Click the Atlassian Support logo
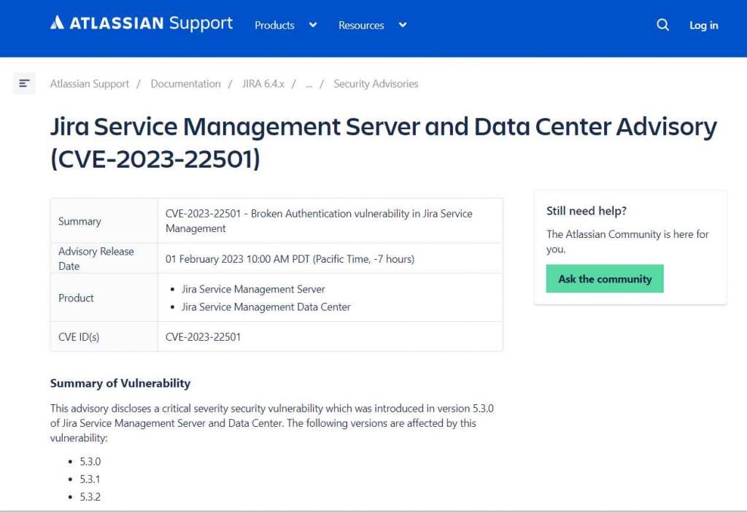 (142, 23)
